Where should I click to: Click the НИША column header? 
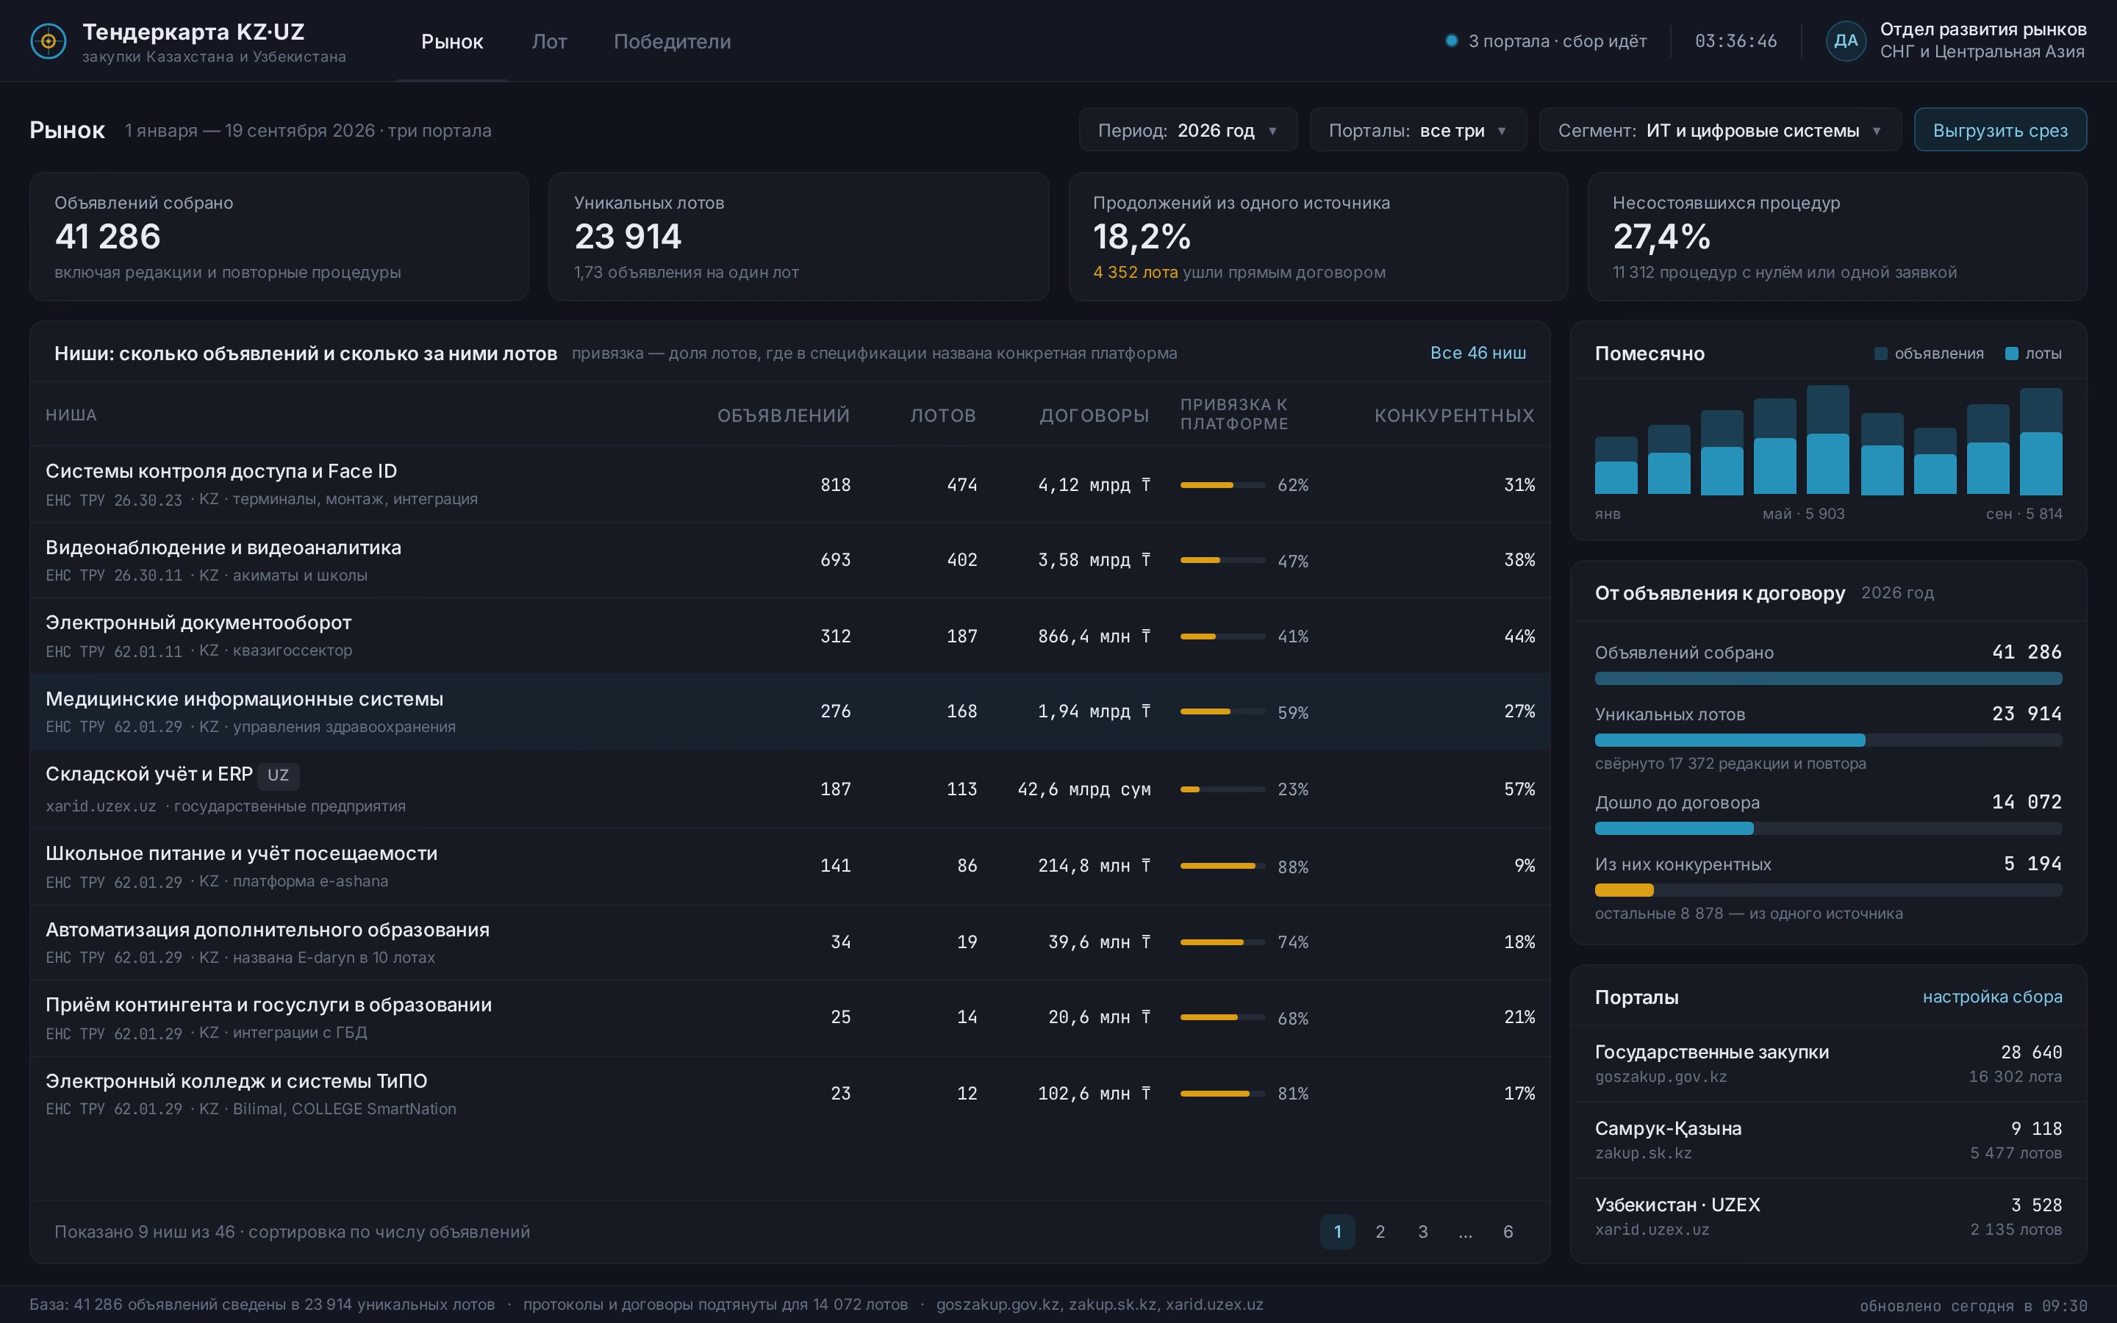71,415
